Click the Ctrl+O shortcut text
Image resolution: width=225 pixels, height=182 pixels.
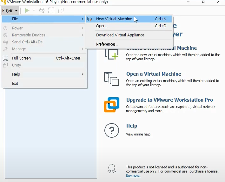tap(161, 26)
